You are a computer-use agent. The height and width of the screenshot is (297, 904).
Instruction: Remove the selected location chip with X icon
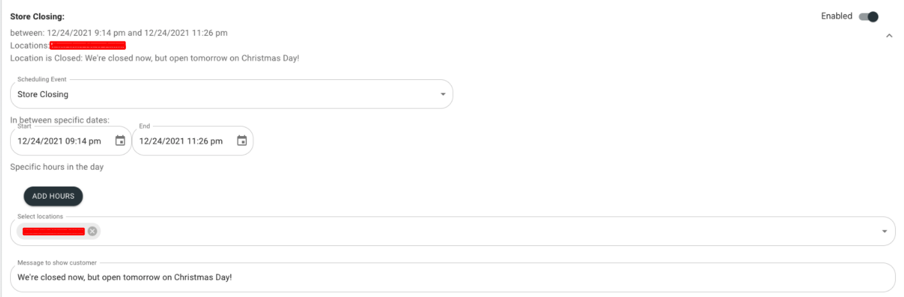[x=92, y=231]
